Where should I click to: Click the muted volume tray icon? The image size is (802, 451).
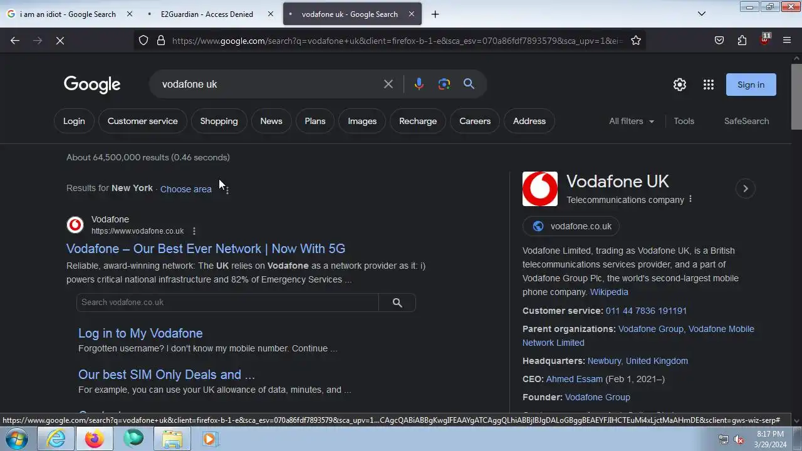[x=739, y=439]
